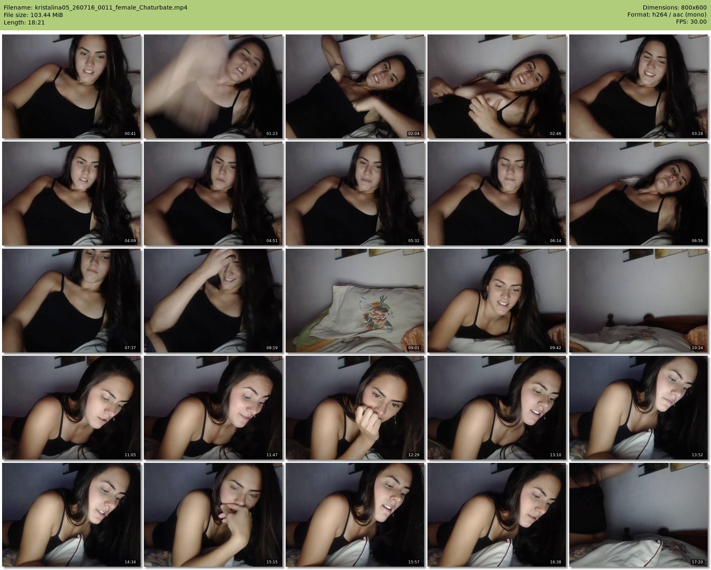Select the thumbnail stamped 00:41
711x570 pixels.
[x=72, y=86]
